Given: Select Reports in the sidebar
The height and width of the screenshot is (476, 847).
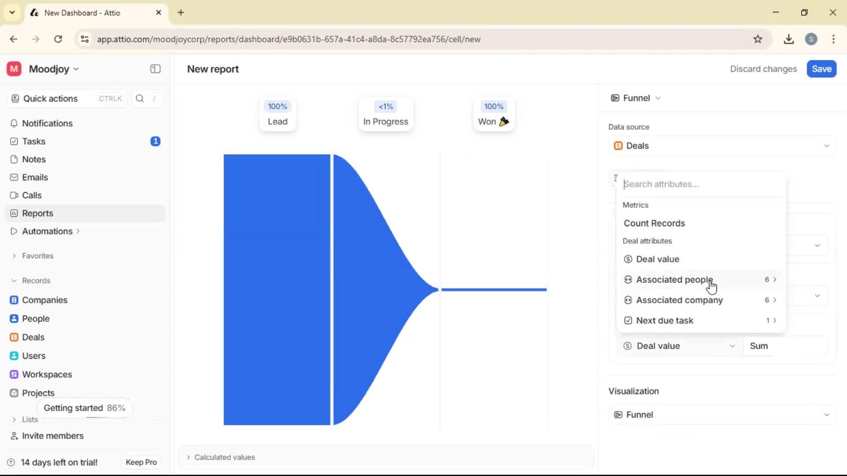Looking at the screenshot, I should (37, 213).
